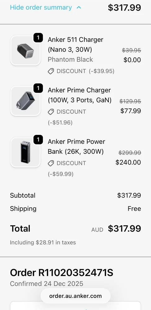This screenshot has width=151, height=310.
Task: Click the Anker Prime Charger 100W title
Action: (x=80, y=95)
